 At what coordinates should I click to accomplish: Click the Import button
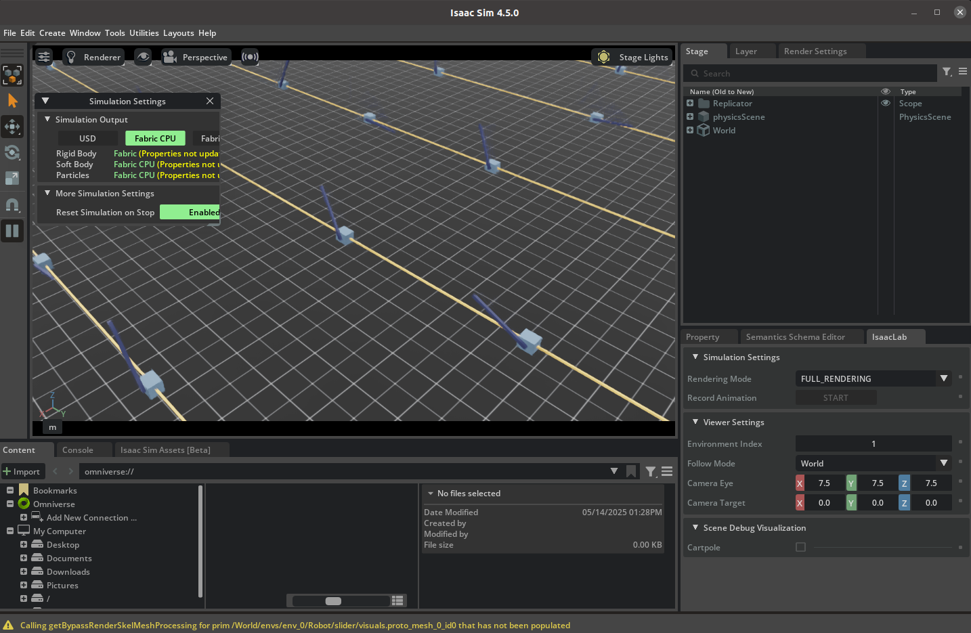[22, 471]
